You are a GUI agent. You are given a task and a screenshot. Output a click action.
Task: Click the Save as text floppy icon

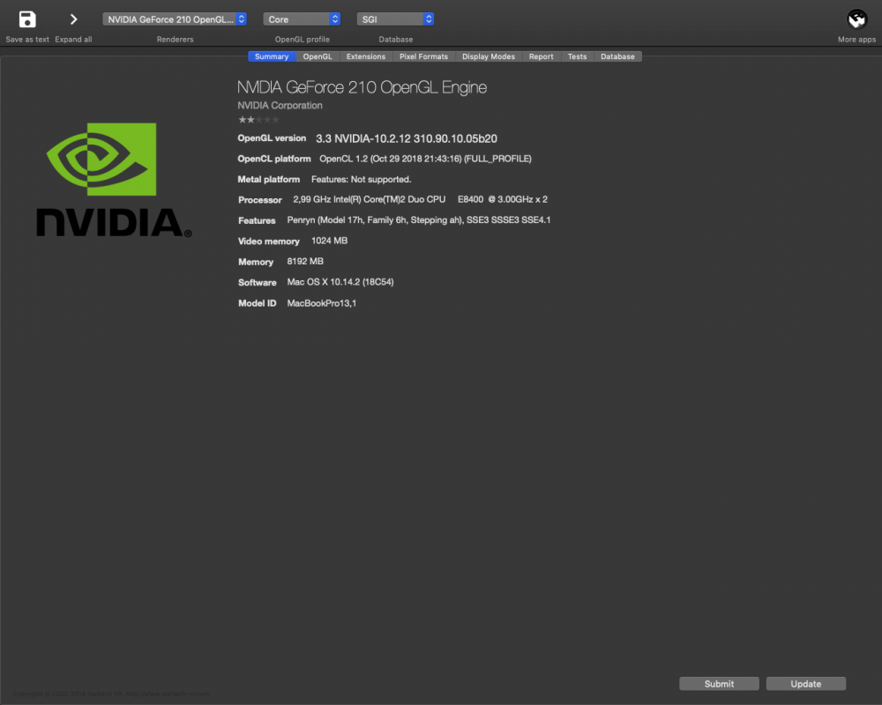click(x=27, y=19)
